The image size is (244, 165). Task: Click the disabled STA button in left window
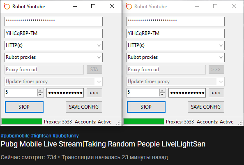click(x=94, y=70)
